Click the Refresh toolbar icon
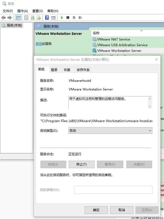This screenshot has height=219, width=164. 33,18
